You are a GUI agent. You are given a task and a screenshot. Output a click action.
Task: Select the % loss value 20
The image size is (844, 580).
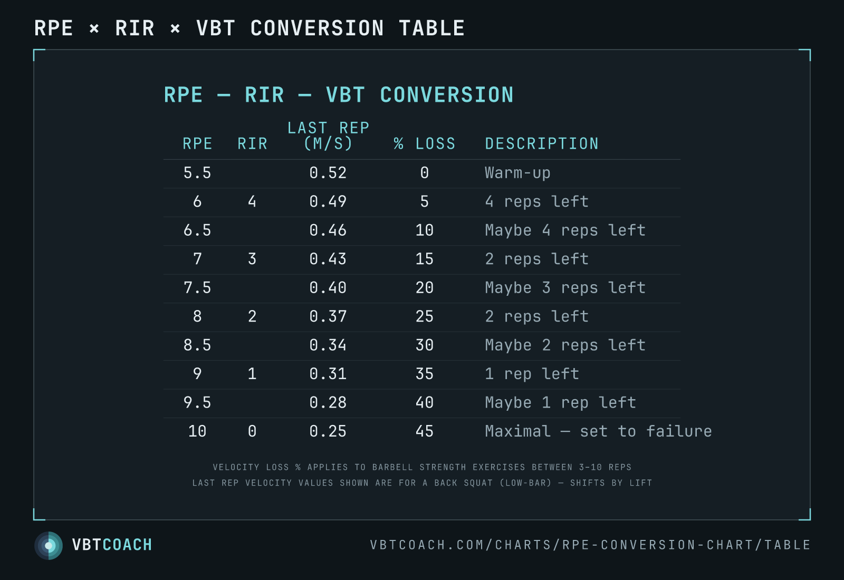tap(425, 288)
